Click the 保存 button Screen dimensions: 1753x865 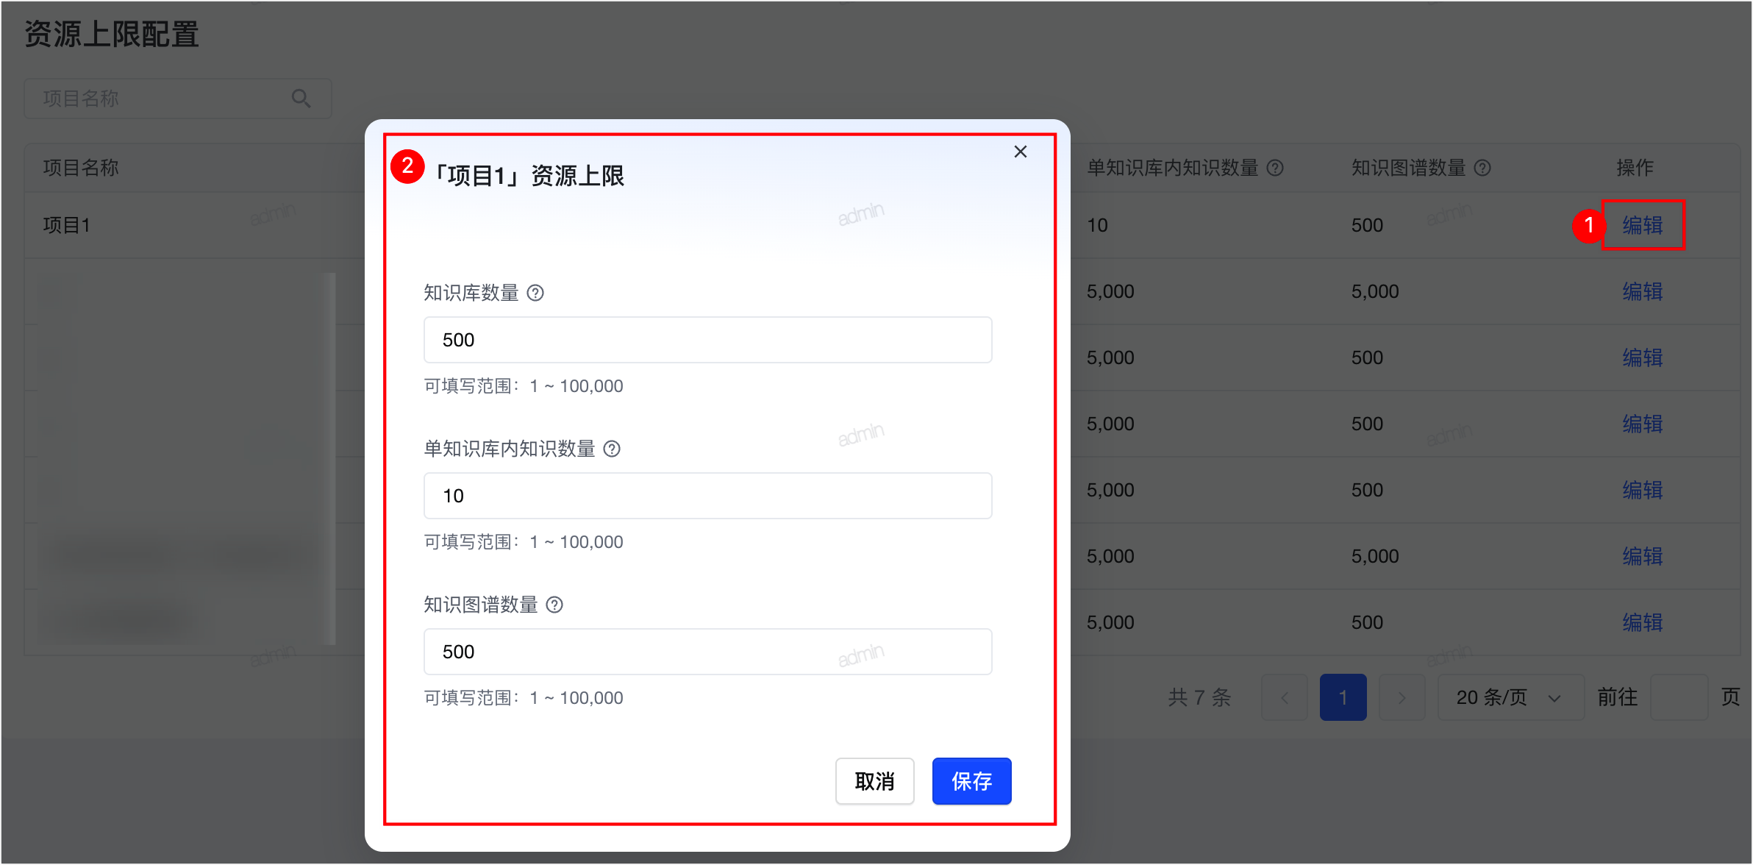click(x=971, y=781)
